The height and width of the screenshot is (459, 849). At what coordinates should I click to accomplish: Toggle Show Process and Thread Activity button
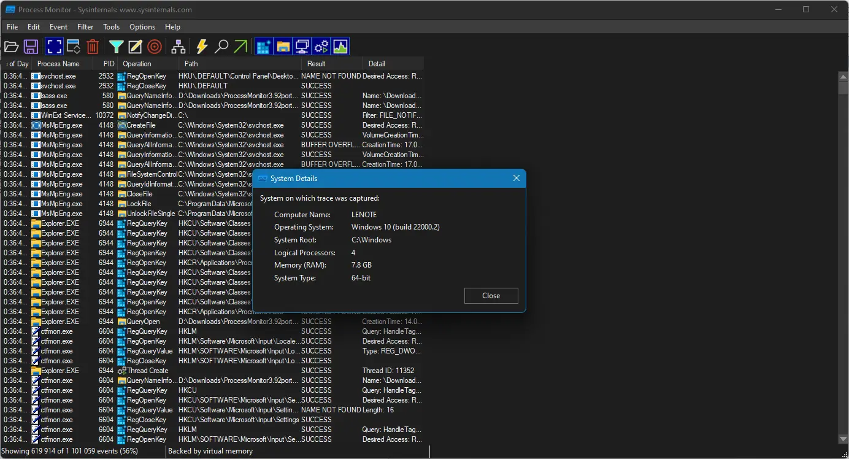[x=321, y=47]
